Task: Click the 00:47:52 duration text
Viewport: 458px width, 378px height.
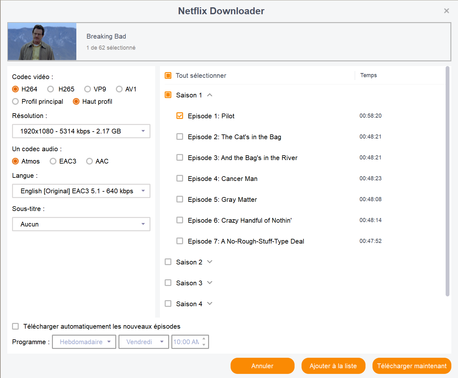Action: coord(371,241)
